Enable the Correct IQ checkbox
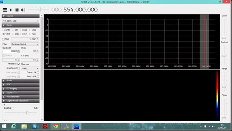 (x=38, y=72)
